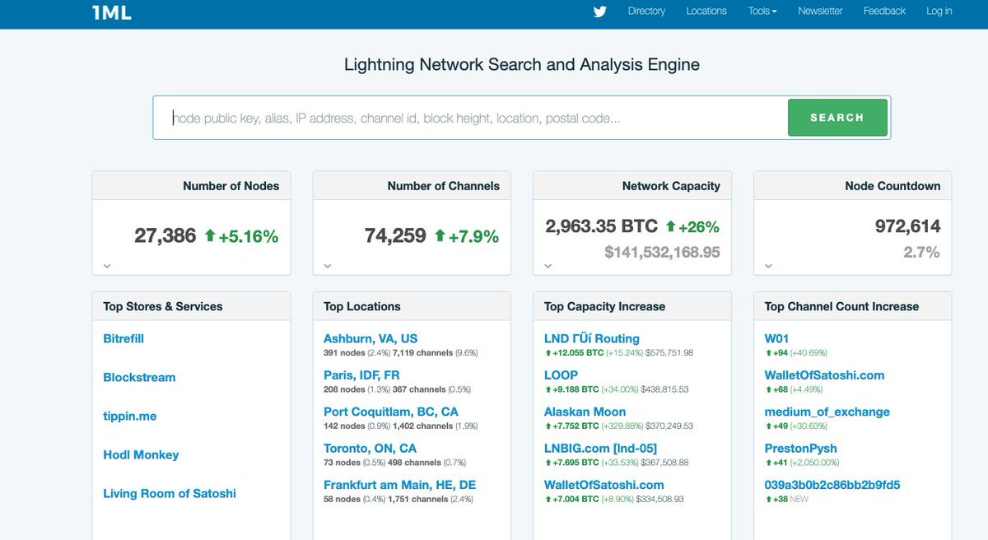This screenshot has width=988, height=540.
Task: Open the Alaskan Moon node link
Action: coord(585,412)
